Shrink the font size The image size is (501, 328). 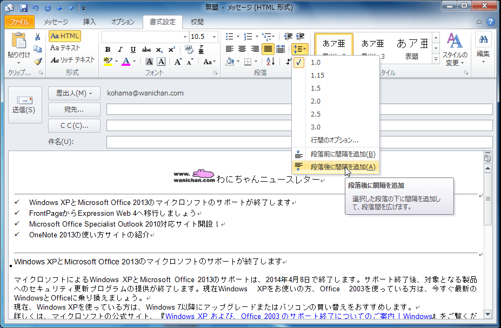[x=190, y=61]
